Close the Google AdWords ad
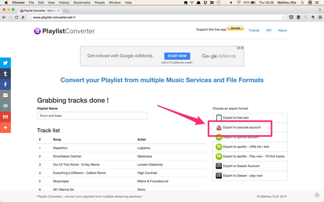Viewport: 324px width, 202px height. click(242, 48)
